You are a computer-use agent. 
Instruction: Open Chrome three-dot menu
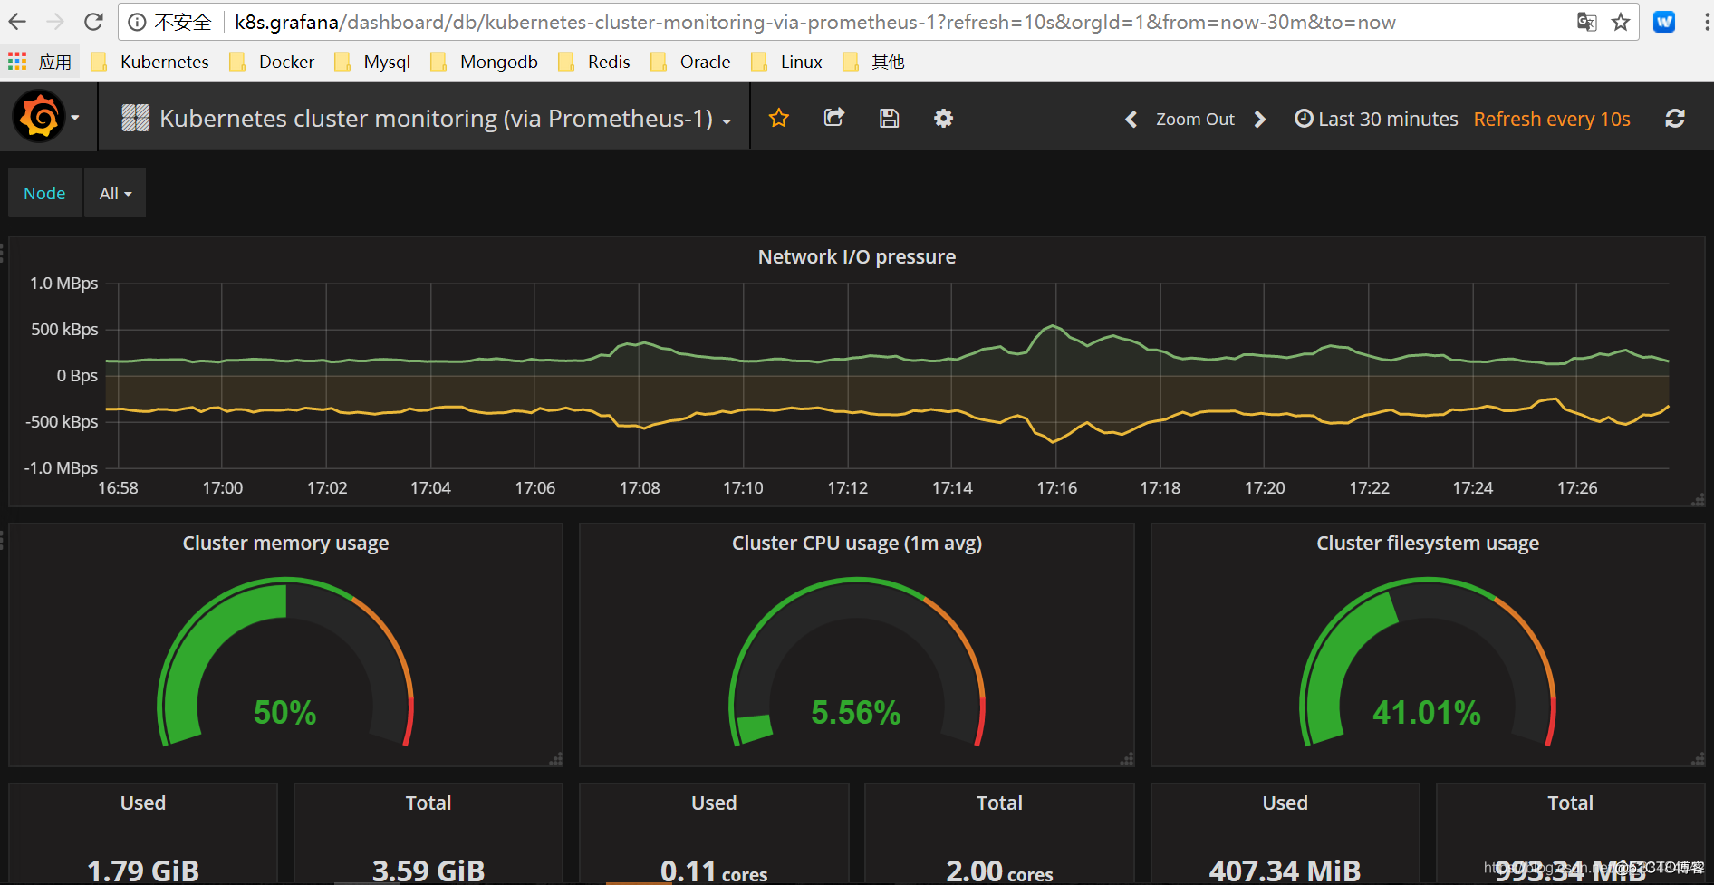point(1707,22)
